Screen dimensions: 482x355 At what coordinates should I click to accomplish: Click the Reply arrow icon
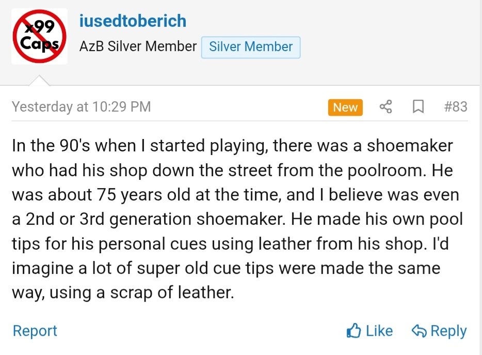point(419,331)
